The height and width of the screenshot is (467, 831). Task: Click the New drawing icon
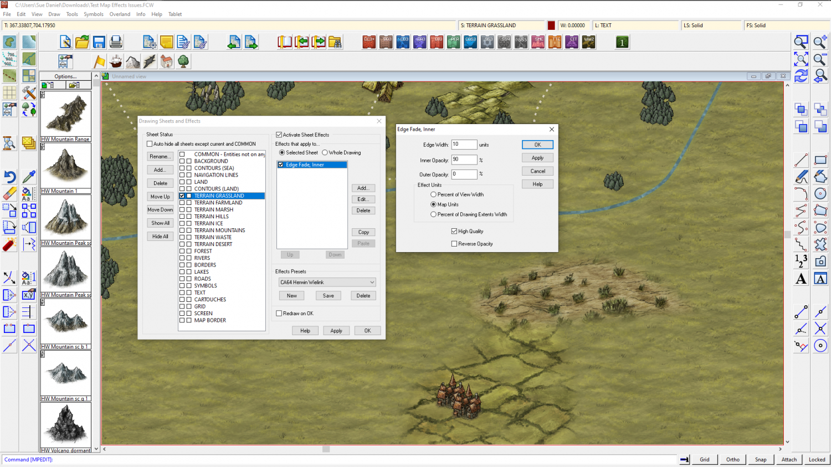65,42
